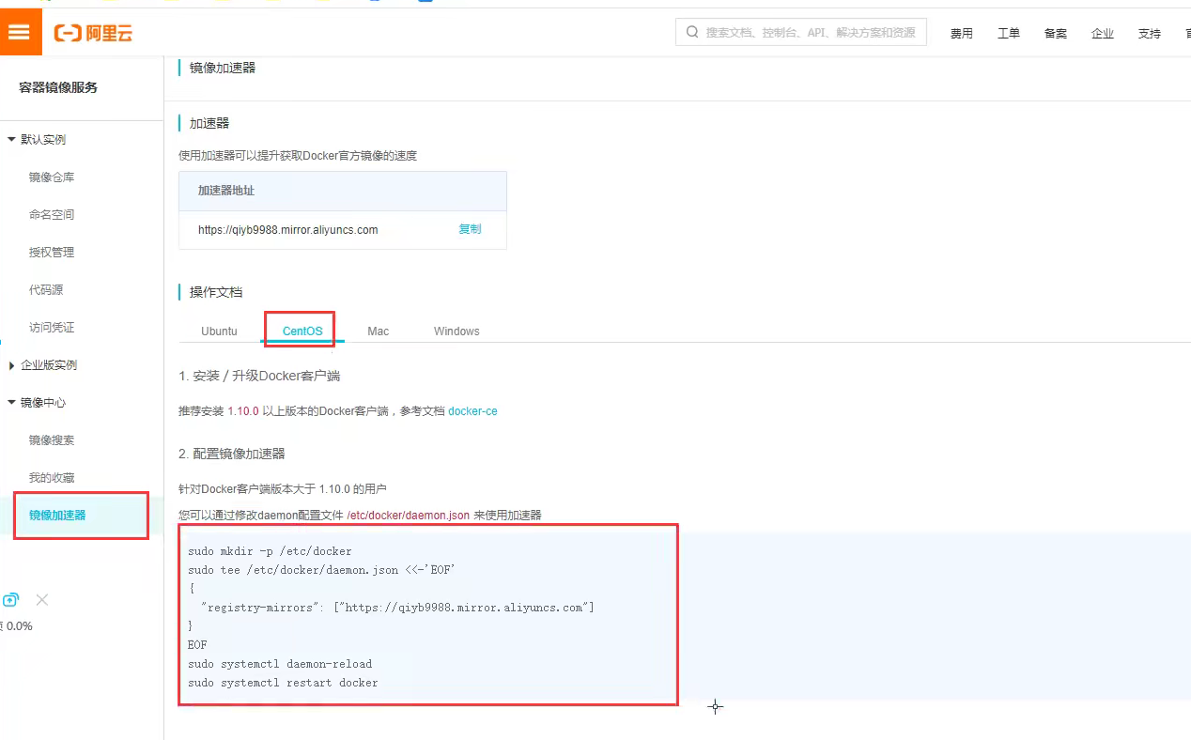Open 授权管理 in the sidebar

coord(52,252)
